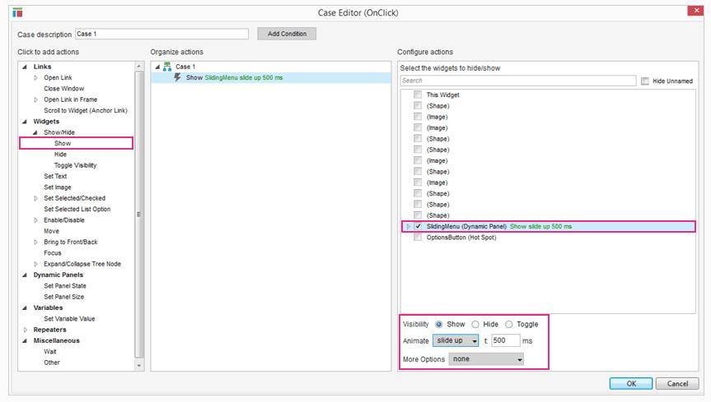This screenshot has height=402, width=711.
Task: Choose the Set Panel State action
Action: (x=64, y=286)
